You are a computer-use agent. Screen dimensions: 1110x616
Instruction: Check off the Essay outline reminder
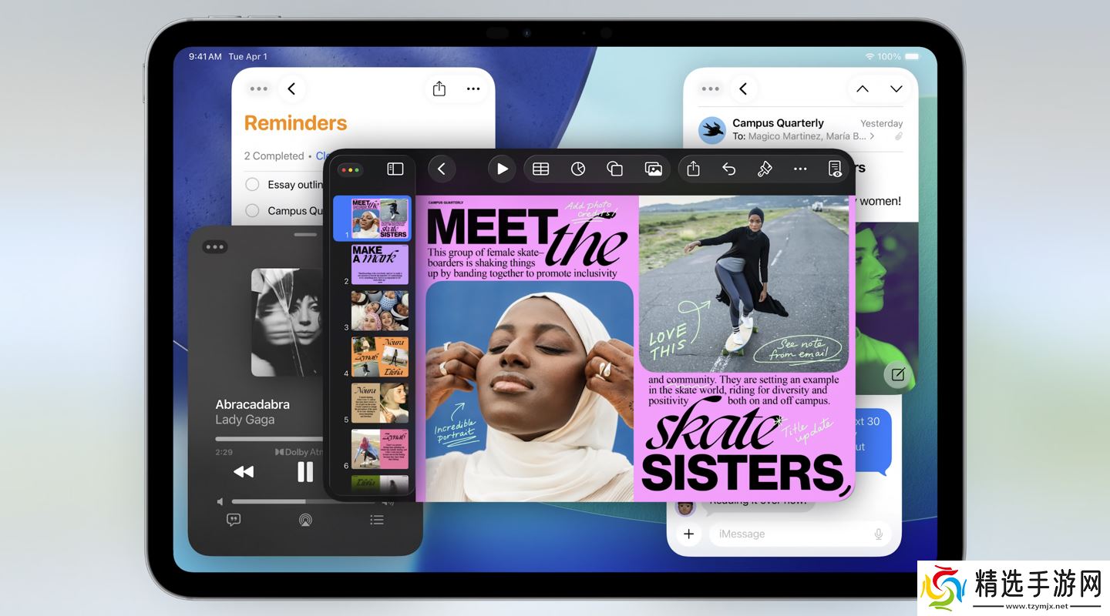click(252, 185)
